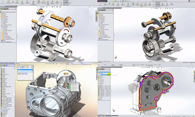This screenshot has height=117, width=195.
Task: Open Reference Geometry dropdown arrow, top-left window
Action: (x=43, y=5)
